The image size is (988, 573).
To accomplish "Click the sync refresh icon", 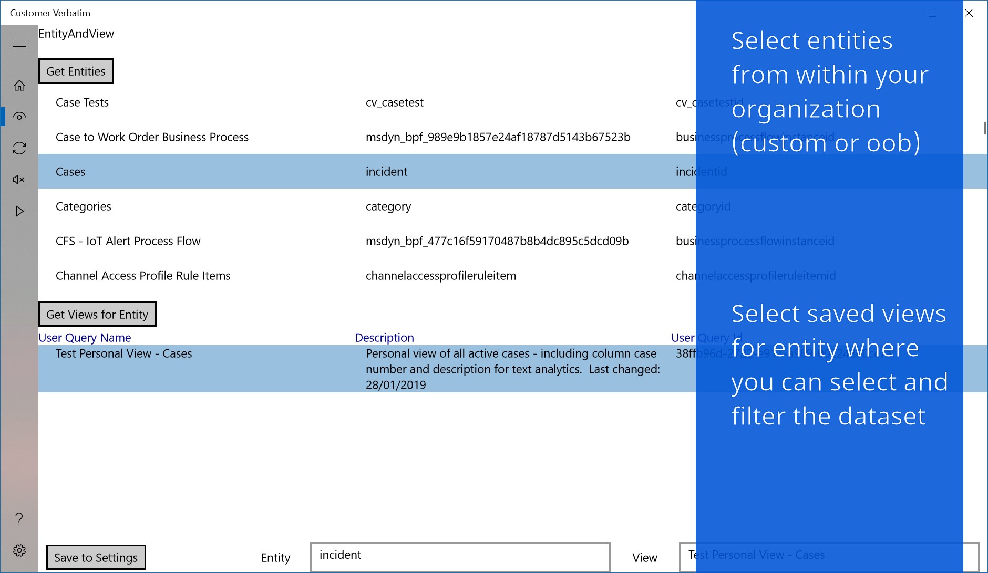I will [19, 148].
